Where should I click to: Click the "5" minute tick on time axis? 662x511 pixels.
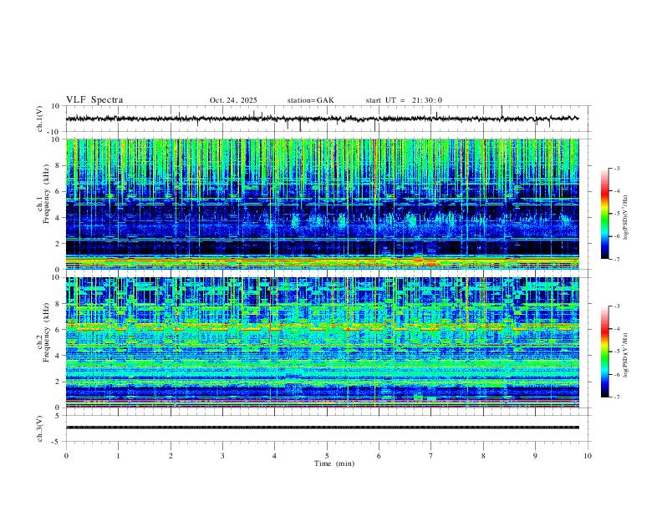[327, 456]
